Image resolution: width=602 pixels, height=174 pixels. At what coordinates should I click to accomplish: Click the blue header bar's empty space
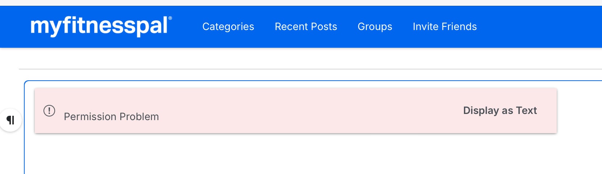(x=540, y=26)
